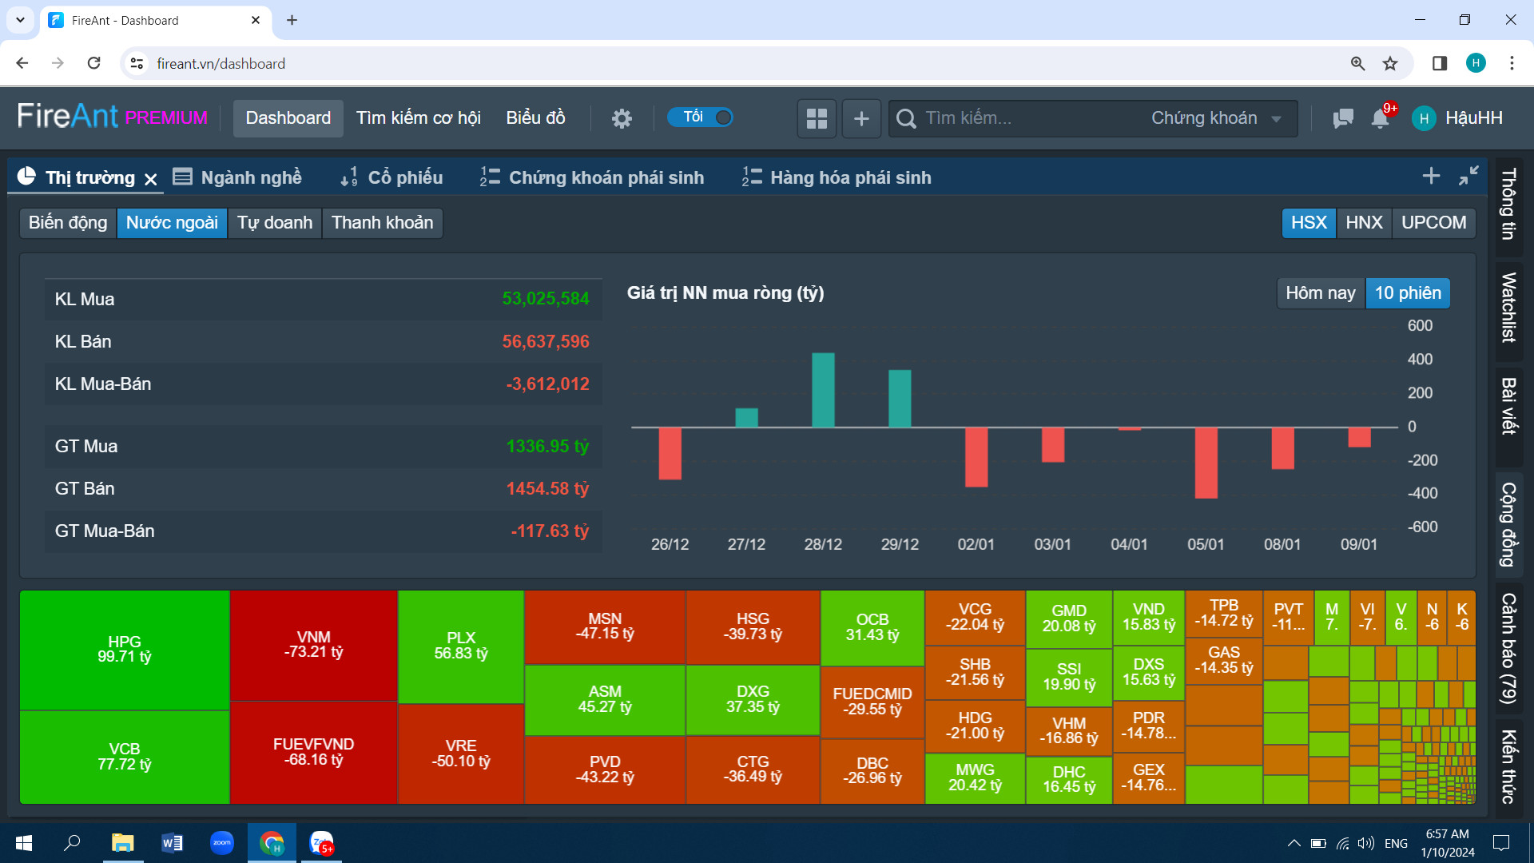Close the Thị trường tab
Screen dimensions: 1534x863
[151, 179]
